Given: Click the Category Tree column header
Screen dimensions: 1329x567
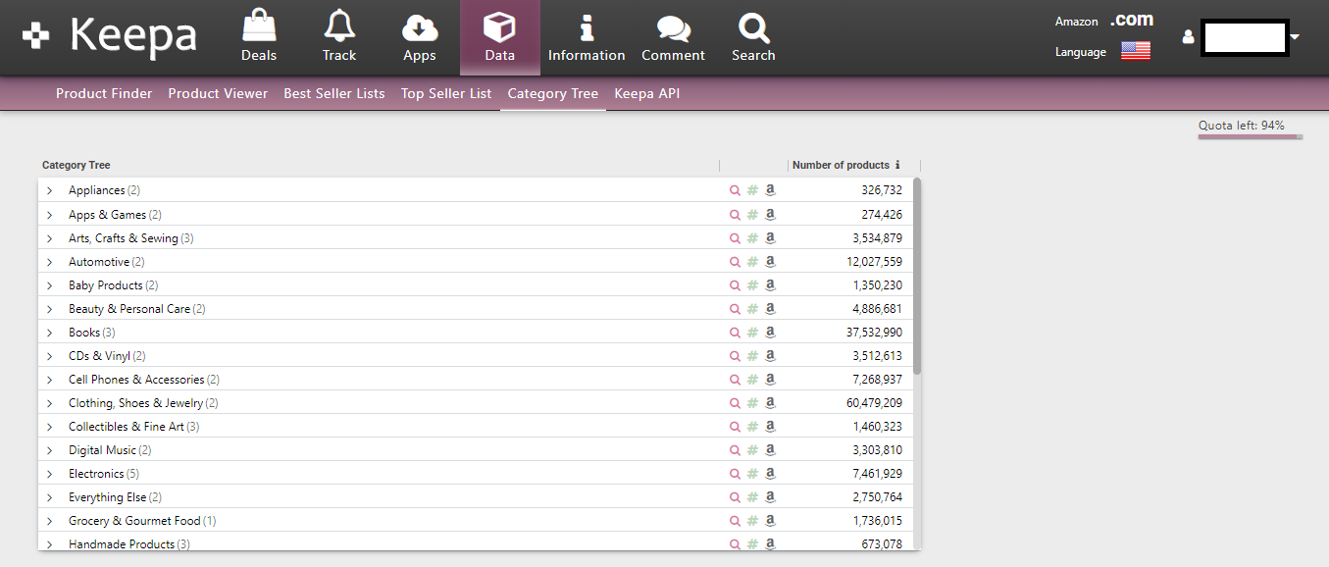Looking at the screenshot, I should pyautogui.click(x=77, y=165).
